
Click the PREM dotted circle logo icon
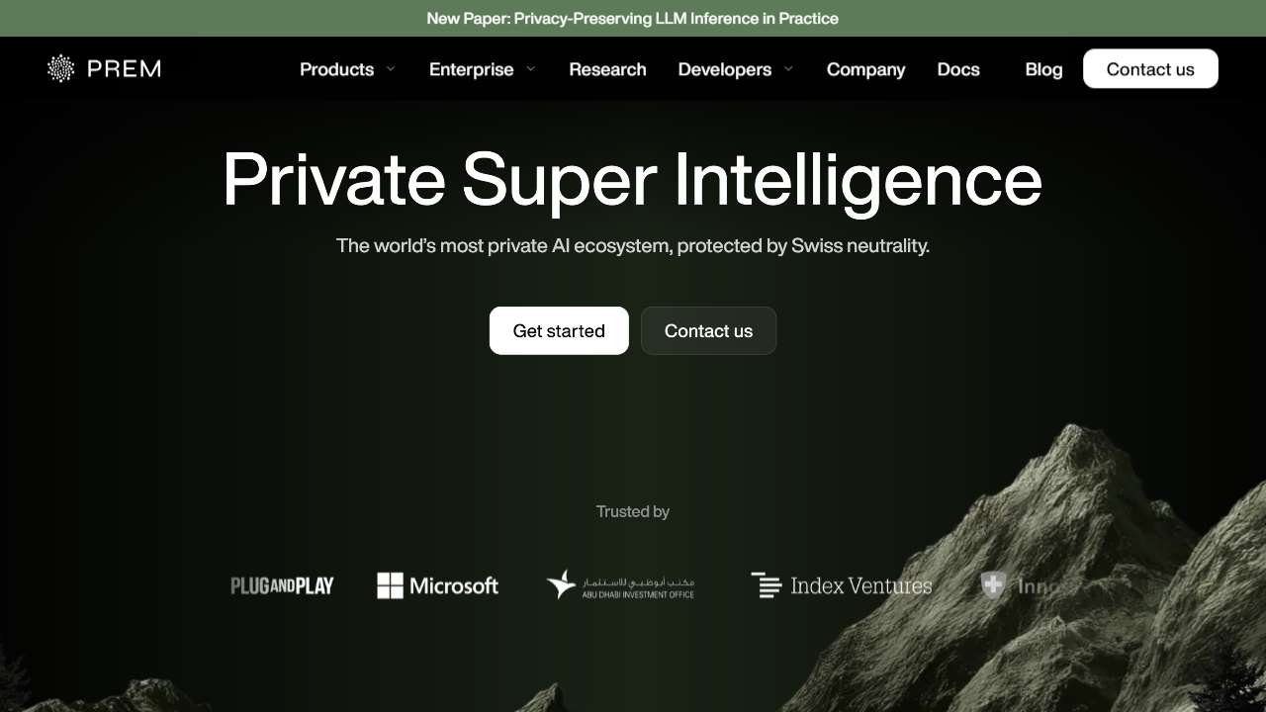pos(61,68)
